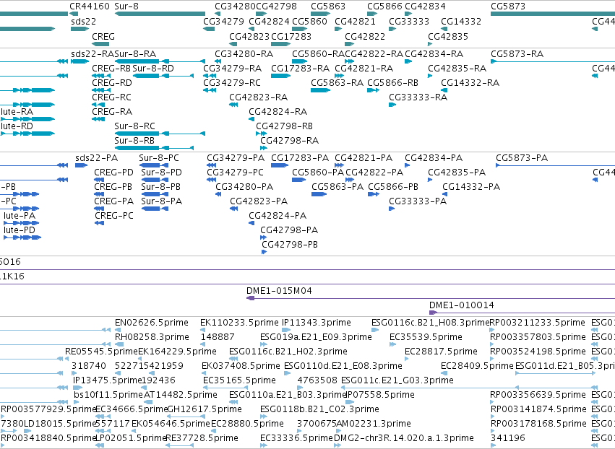615x449 pixels.
Task: Click the CG34280-PA protein label
Action: 244,187
